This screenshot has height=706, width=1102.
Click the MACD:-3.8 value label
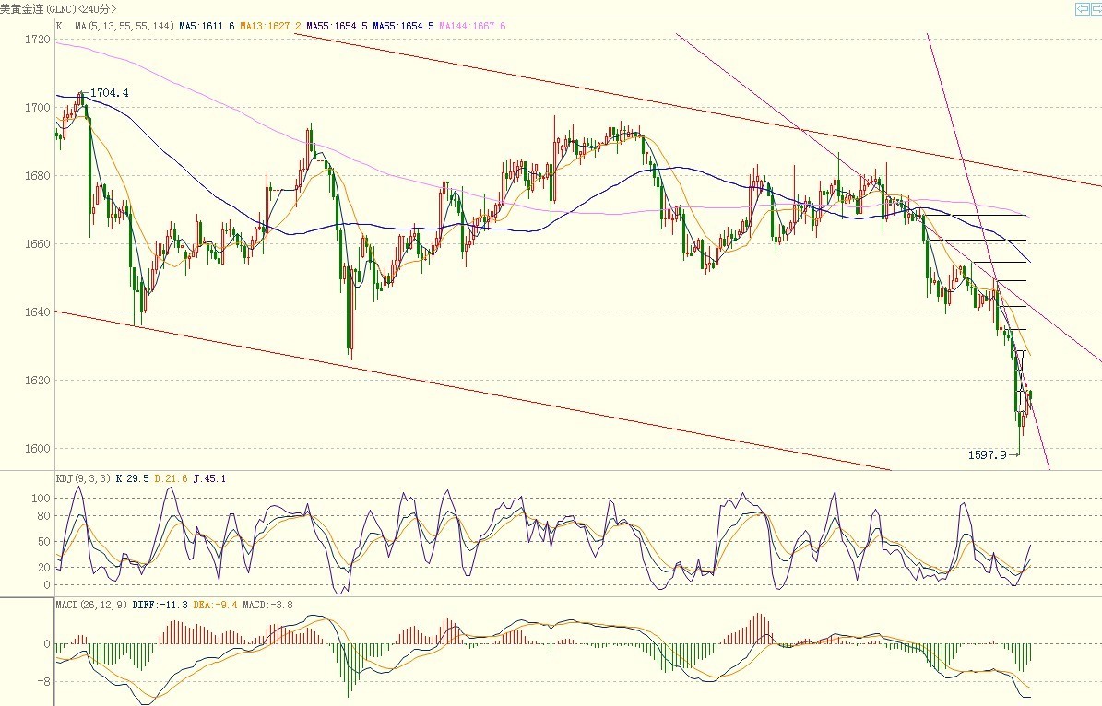point(267,605)
